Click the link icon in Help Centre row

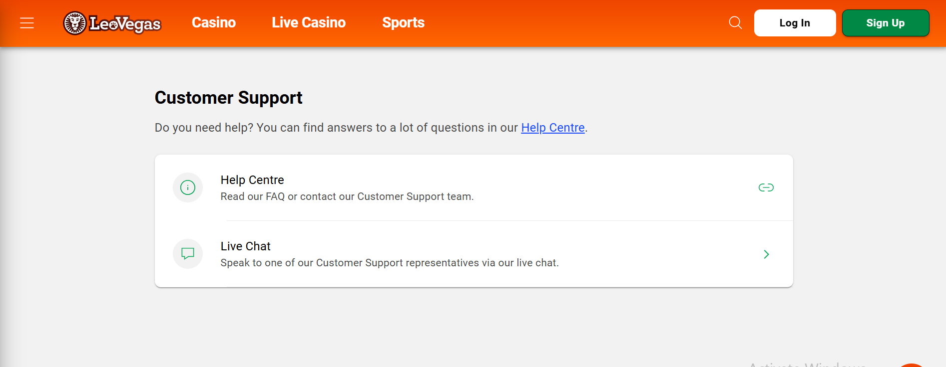(x=766, y=187)
